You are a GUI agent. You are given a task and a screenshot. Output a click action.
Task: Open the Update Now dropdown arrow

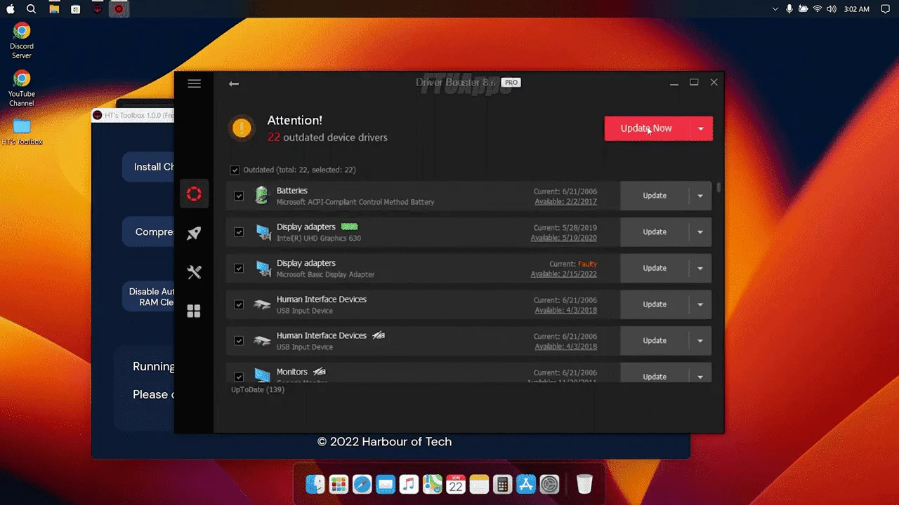(x=701, y=128)
